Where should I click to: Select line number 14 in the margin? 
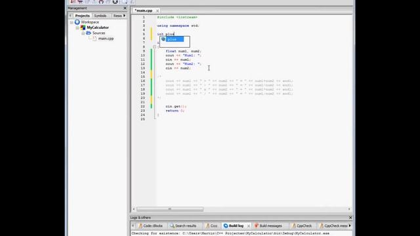(143, 73)
